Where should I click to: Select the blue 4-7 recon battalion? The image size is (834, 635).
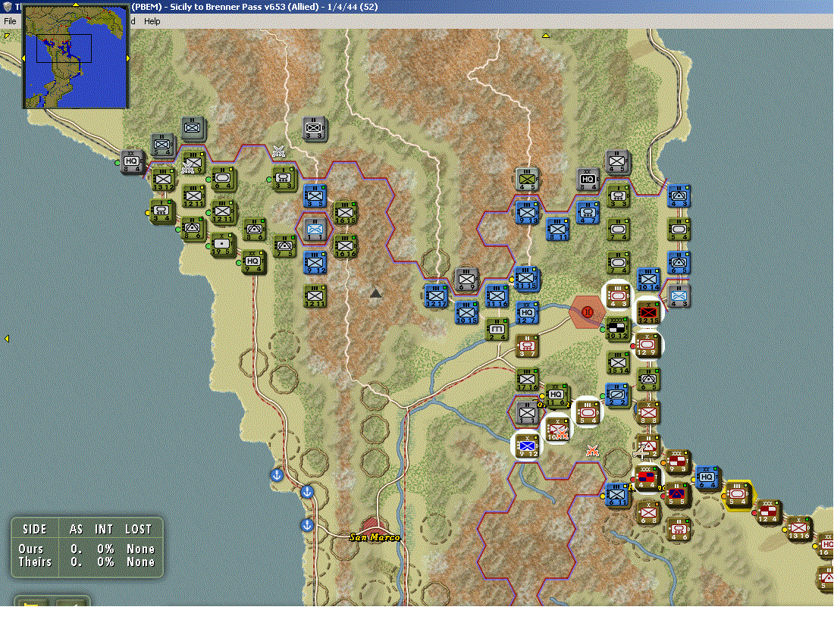click(587, 213)
